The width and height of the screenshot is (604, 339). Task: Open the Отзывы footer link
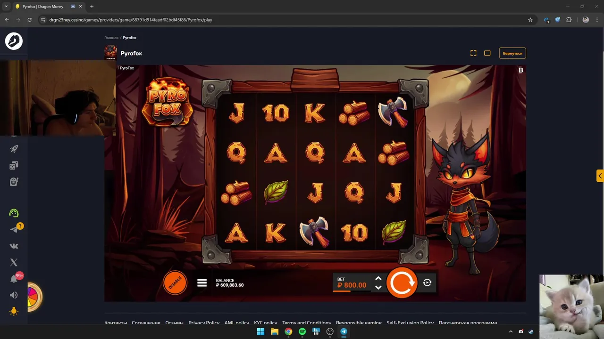click(x=174, y=323)
